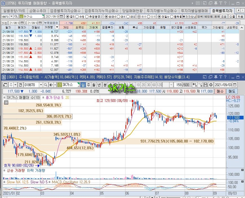Switch to 업종별투자자순매수 tab
The width and height of the screenshot is (245, 198).
pos(65,11)
